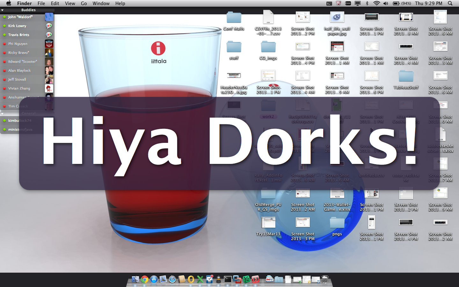Launch Safari from the Dock
This screenshot has width=459, height=287.
click(x=172, y=279)
